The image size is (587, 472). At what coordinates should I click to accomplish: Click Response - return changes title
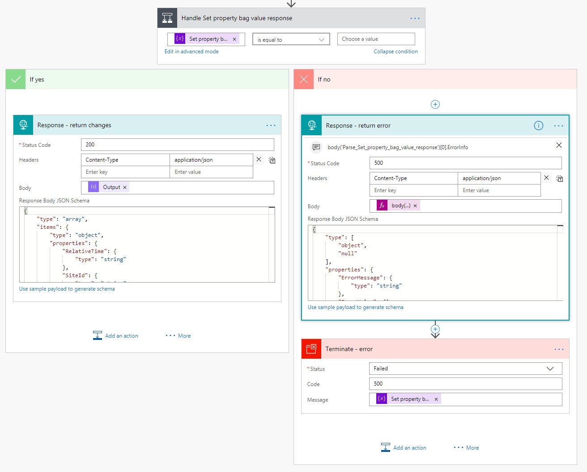tap(74, 125)
